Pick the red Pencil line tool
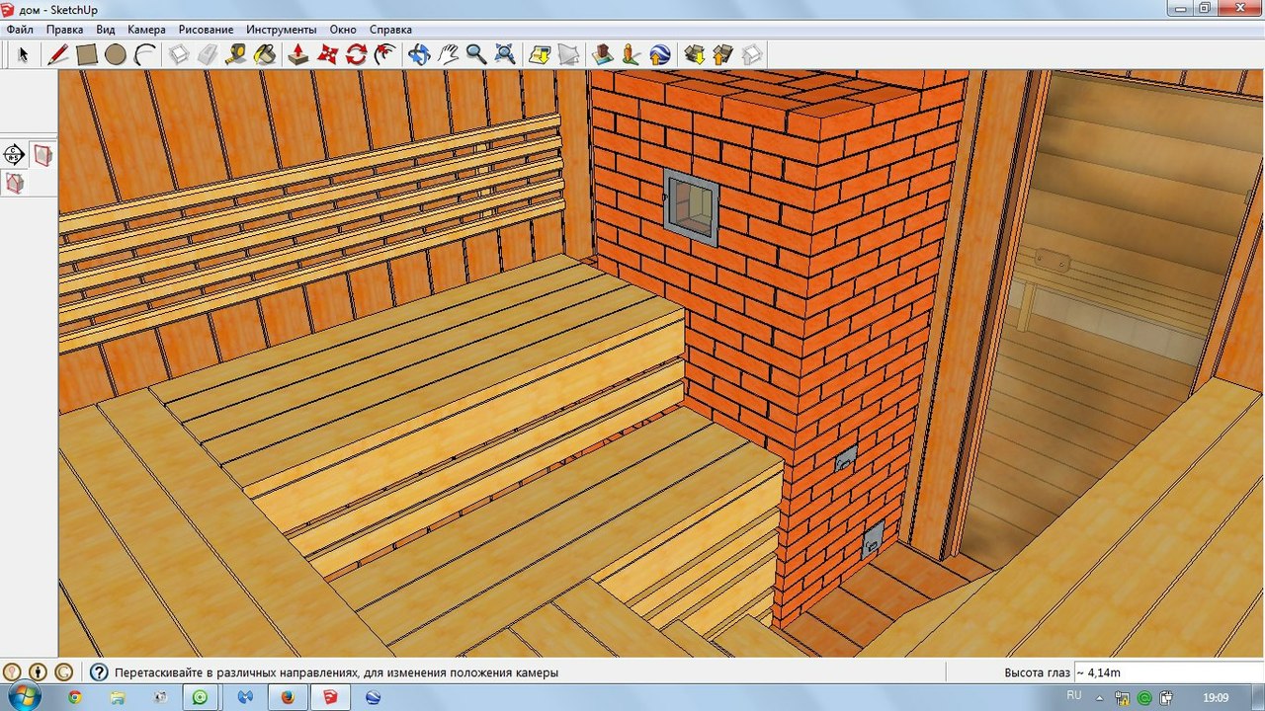The height and width of the screenshot is (711, 1265). tap(57, 54)
